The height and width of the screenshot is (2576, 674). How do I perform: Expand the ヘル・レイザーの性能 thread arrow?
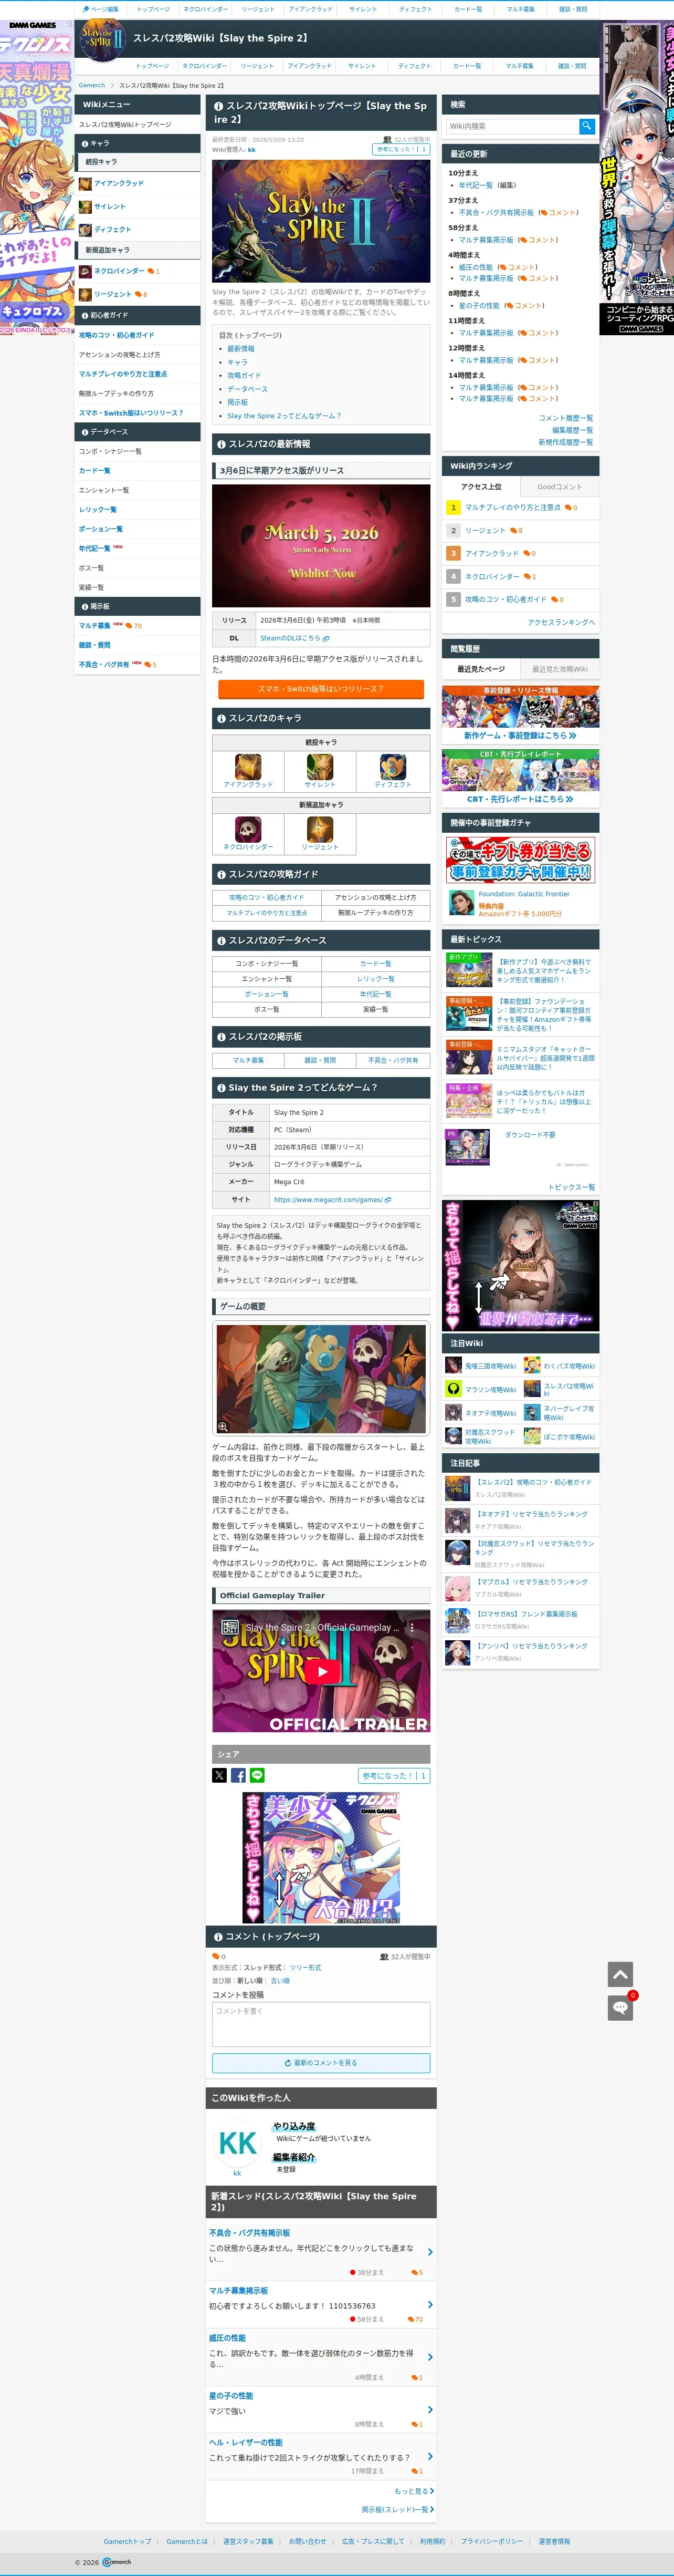pos(430,2456)
